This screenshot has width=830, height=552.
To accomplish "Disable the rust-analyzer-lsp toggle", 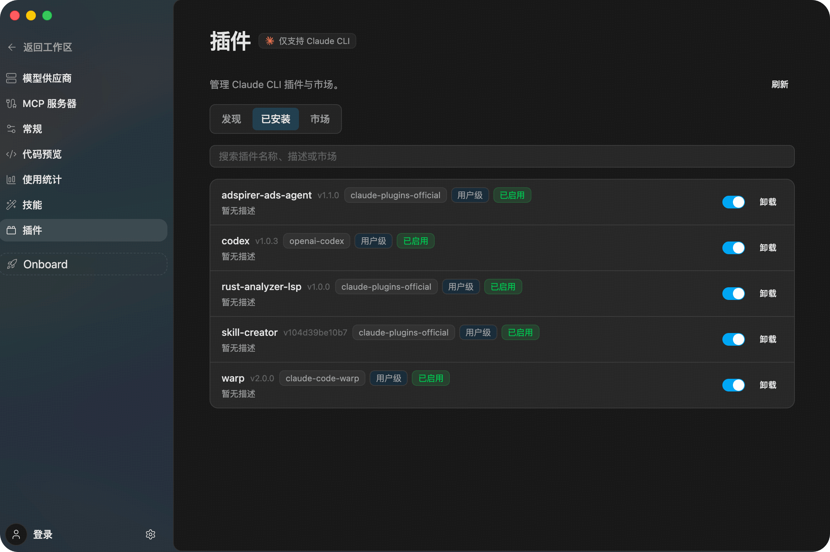I will point(733,294).
